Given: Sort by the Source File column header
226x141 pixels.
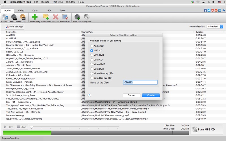Looking at the screenshot, I should click(40, 32).
